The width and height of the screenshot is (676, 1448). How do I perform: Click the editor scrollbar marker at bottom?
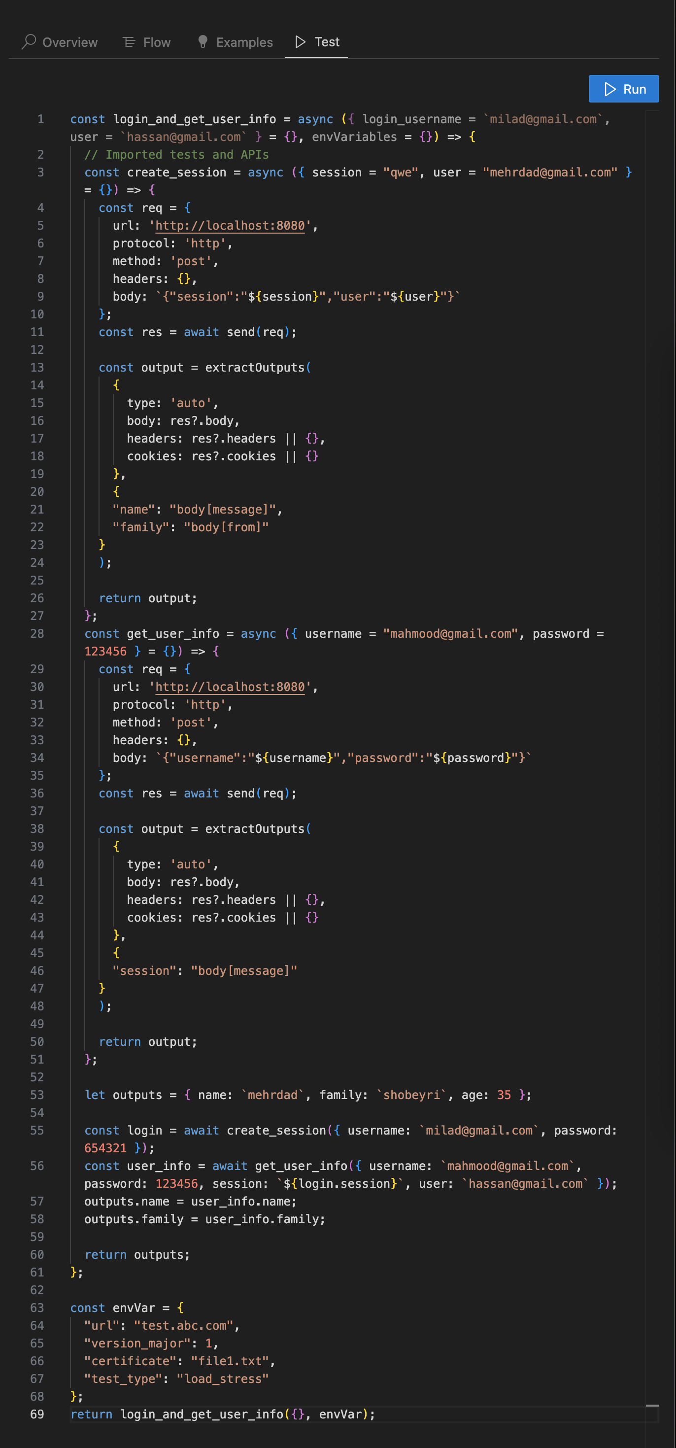click(x=652, y=1405)
